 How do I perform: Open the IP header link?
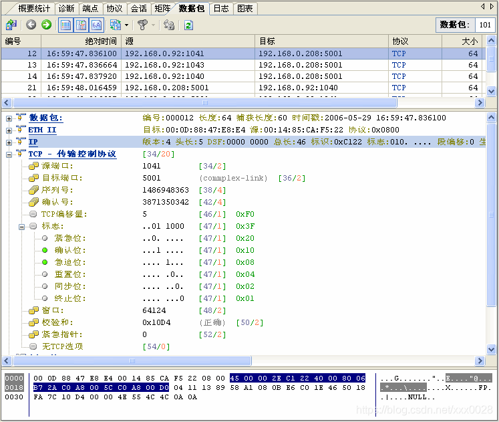[33, 142]
